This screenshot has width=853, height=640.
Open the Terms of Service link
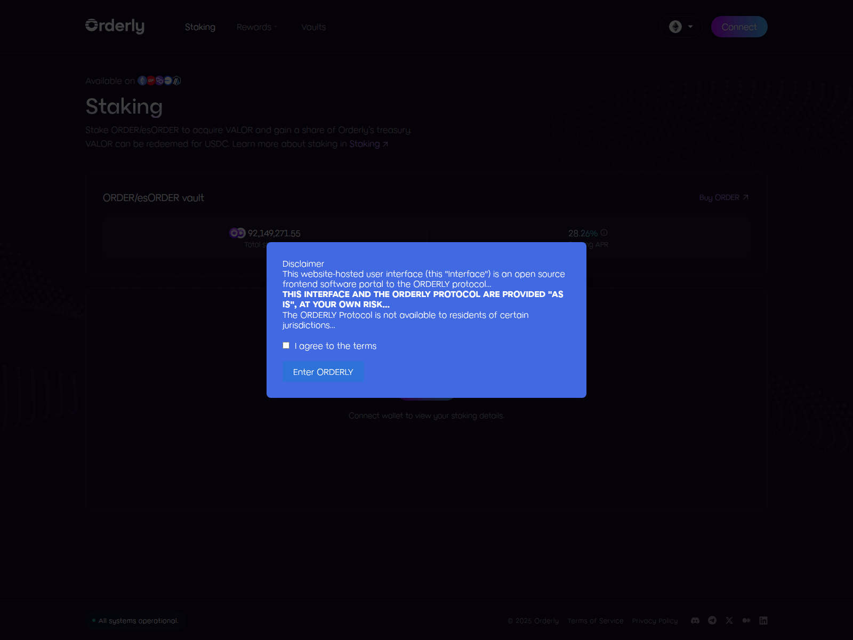pyautogui.click(x=595, y=621)
